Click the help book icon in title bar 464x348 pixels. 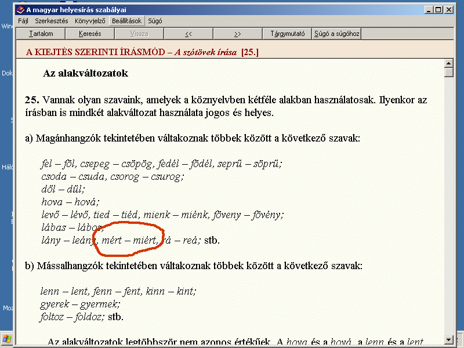(x=20, y=10)
